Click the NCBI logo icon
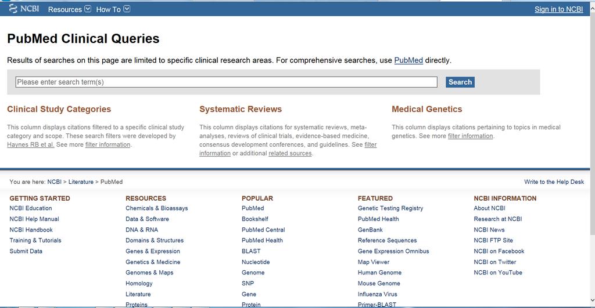The height and width of the screenshot is (308, 595). pyautogui.click(x=24, y=9)
